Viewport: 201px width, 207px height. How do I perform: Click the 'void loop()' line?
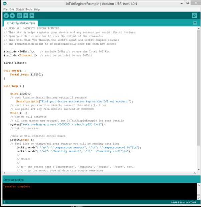[x=14, y=86]
